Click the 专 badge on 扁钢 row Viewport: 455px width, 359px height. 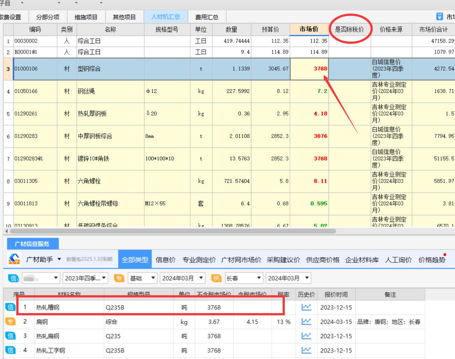[10, 321]
